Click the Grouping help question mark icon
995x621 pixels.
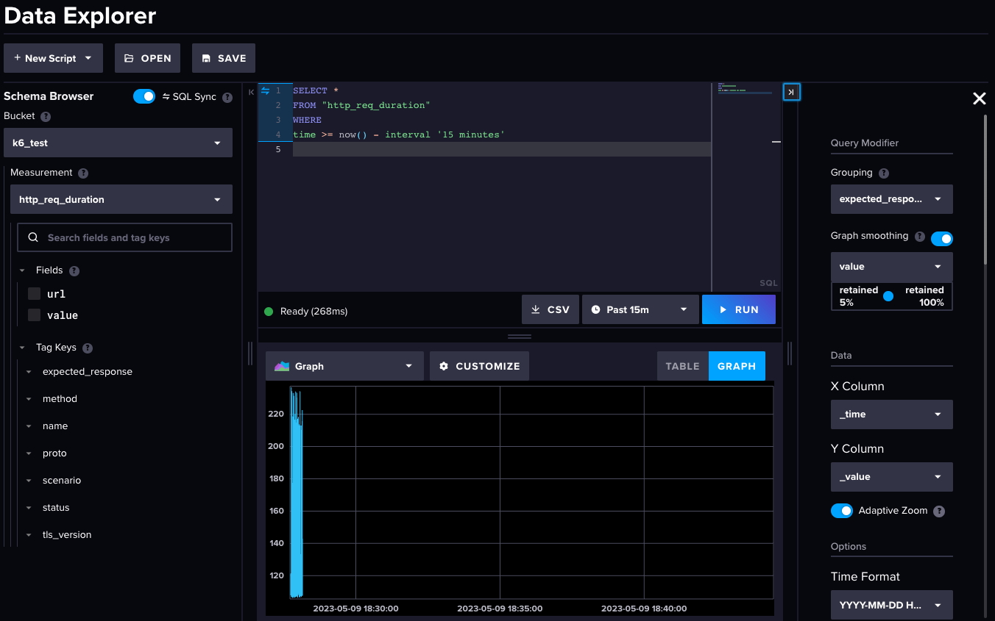click(884, 172)
